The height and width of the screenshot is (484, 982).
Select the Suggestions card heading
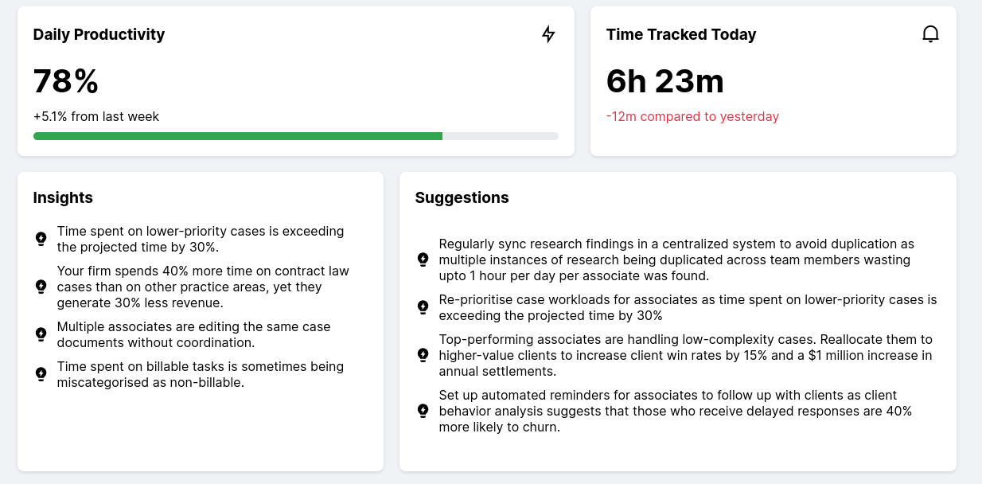point(462,197)
